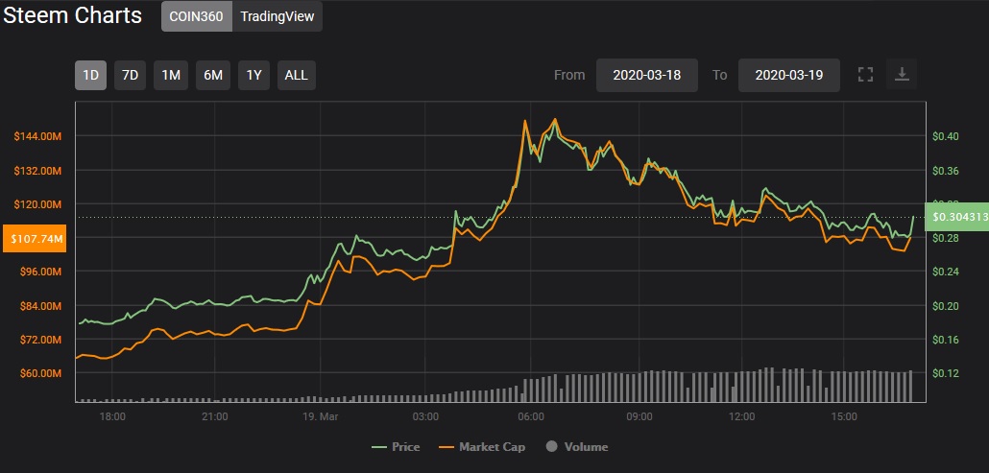Click the $0.304313 current price label
Viewport: 989px width, 473px height.
point(957,217)
